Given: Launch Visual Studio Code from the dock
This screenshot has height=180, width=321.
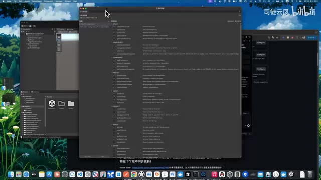Looking at the screenshot, I should (80, 174).
